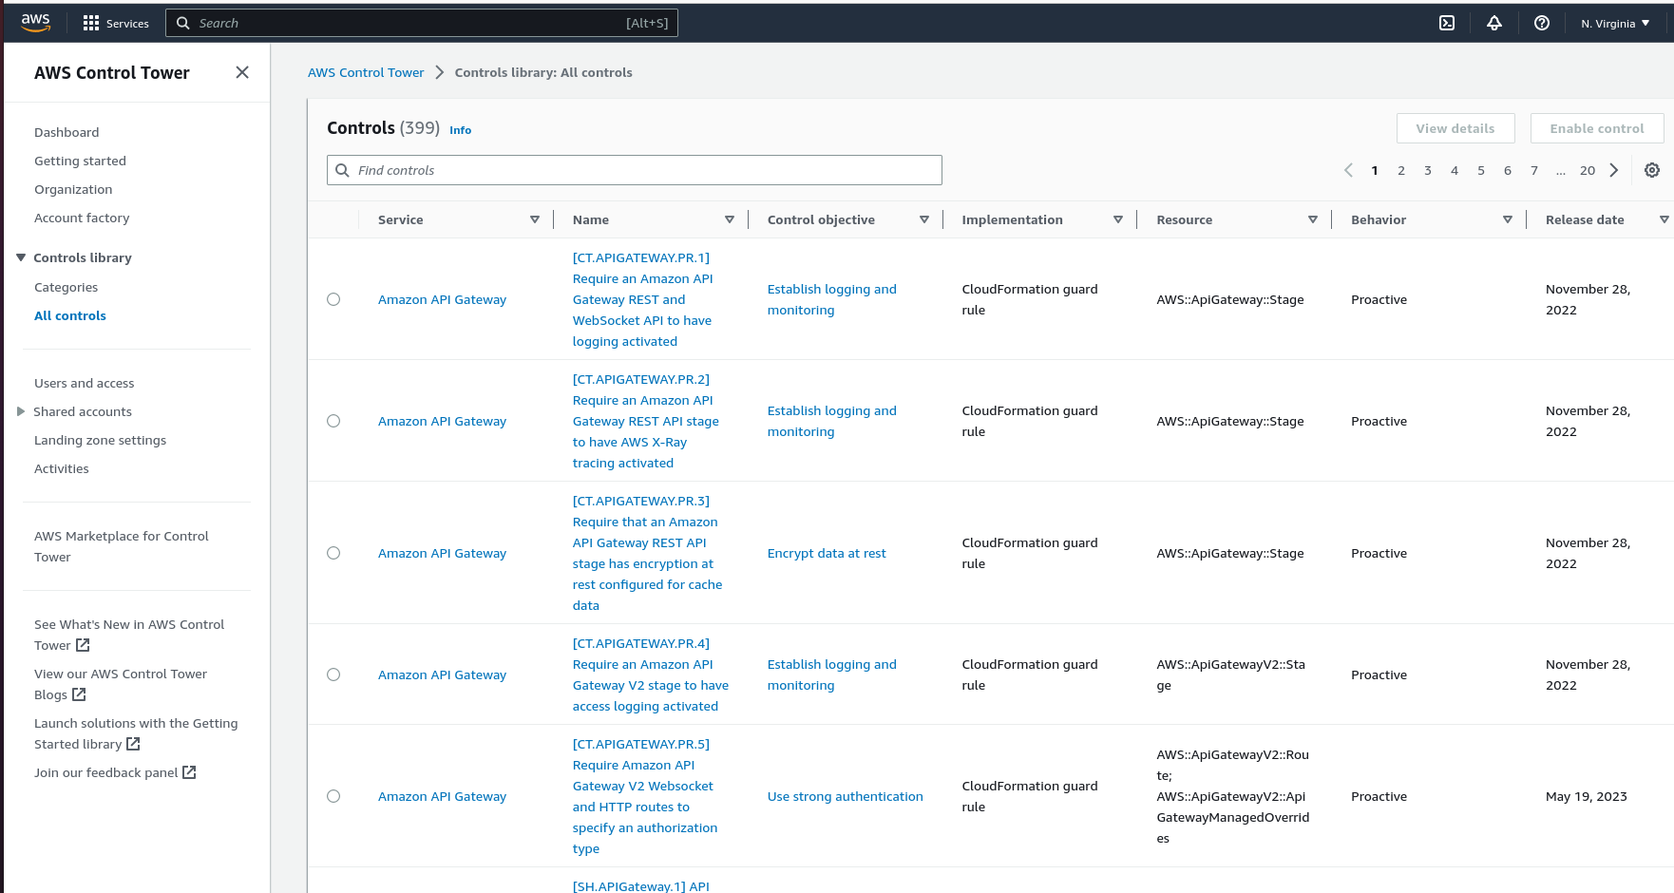Open external link icon beside Getting Started library

(133, 744)
